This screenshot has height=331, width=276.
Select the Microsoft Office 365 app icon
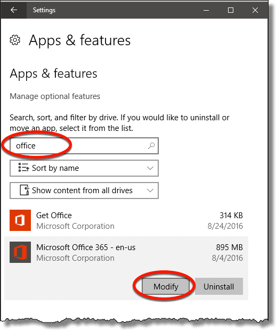[x=20, y=252]
